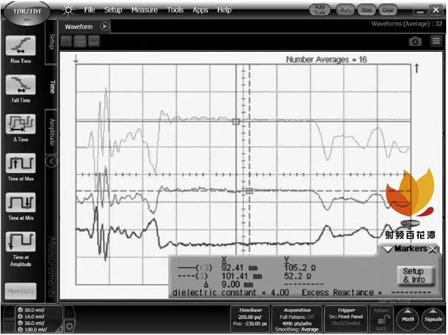The height and width of the screenshot is (335, 448).
Task: Open the Tools menu
Action: 175,10
